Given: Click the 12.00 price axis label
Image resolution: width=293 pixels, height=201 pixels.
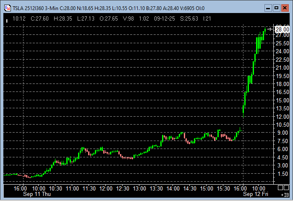Looking at the screenshot, I should tap(283, 117).
